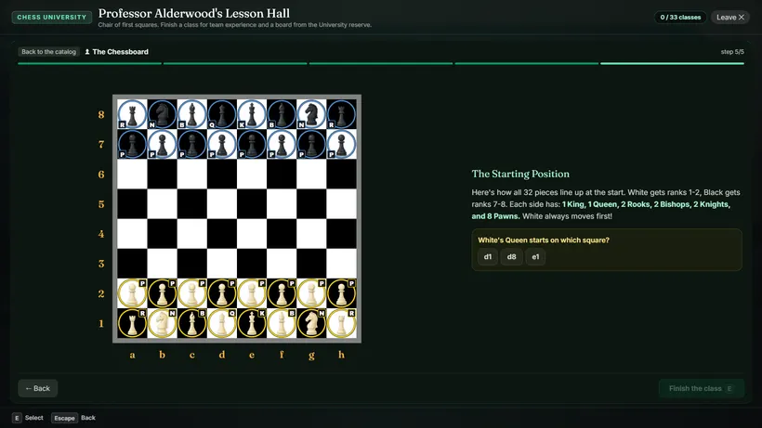Click the black pawn on f7
The image size is (762, 428).
282,144
